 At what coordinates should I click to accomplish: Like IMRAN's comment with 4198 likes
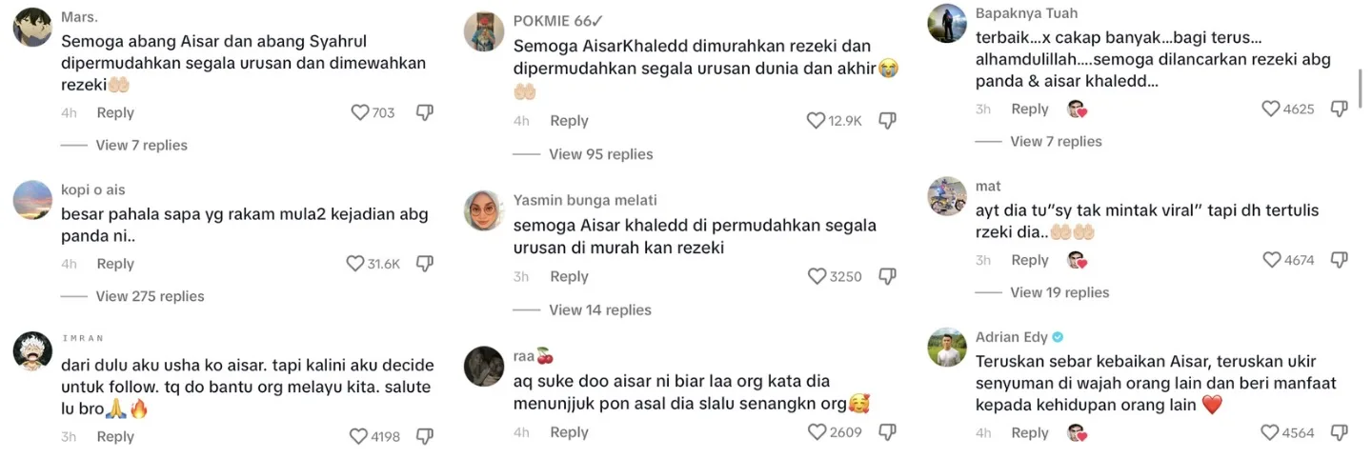pyautogui.click(x=358, y=436)
